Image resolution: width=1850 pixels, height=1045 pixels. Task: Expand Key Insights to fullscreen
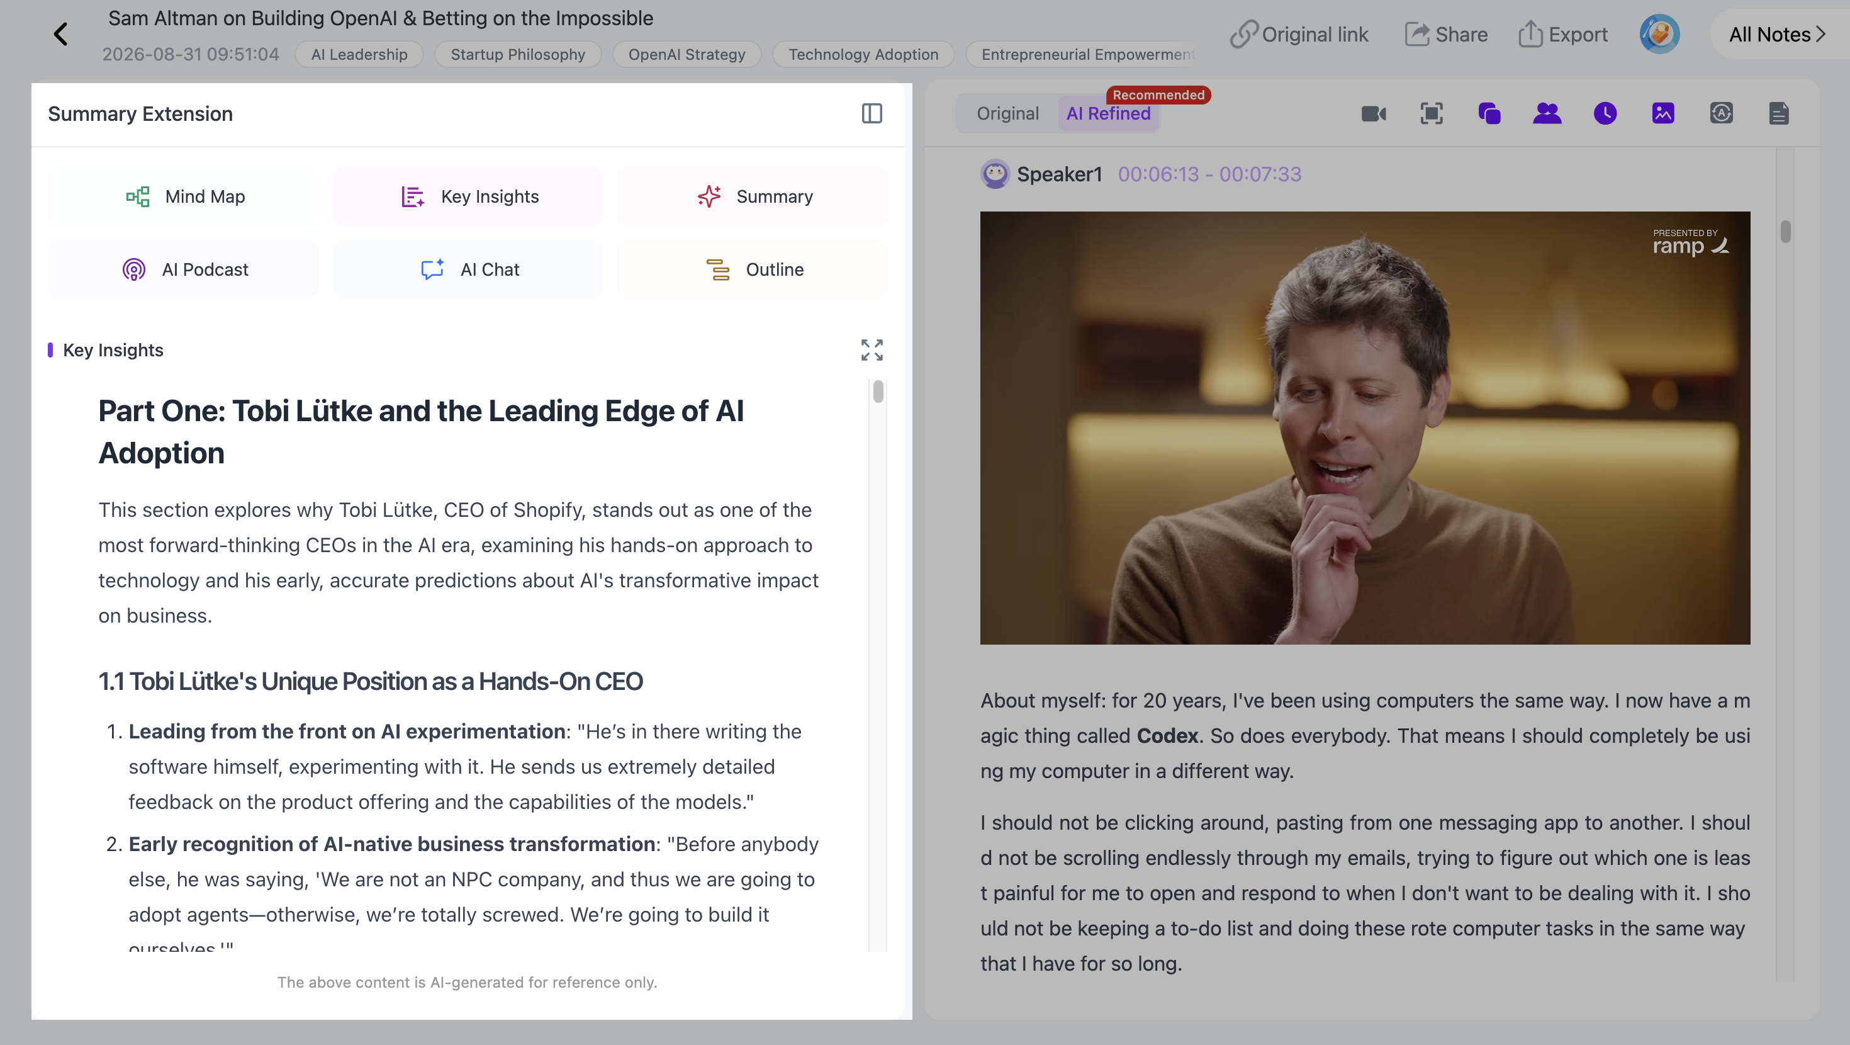pos(872,350)
